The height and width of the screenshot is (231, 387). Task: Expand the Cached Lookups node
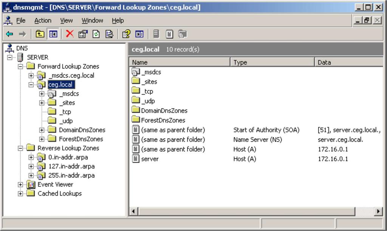coord(20,194)
